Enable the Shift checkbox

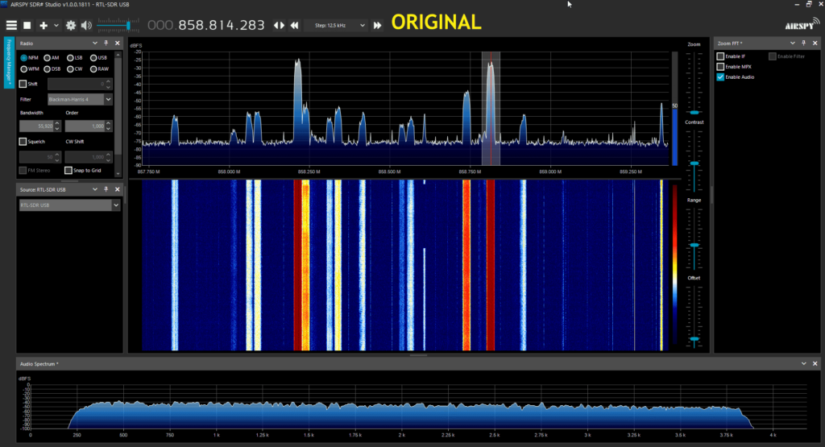coord(23,84)
